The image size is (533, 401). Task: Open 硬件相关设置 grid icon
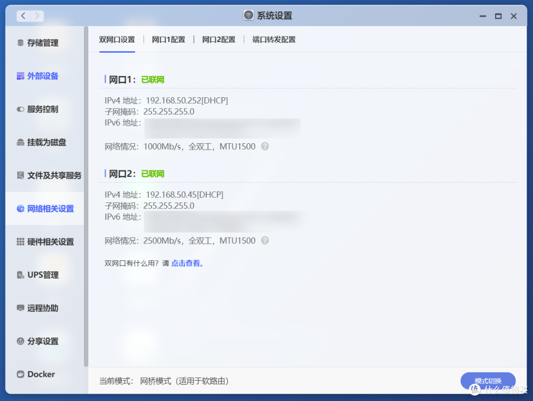[x=20, y=241]
